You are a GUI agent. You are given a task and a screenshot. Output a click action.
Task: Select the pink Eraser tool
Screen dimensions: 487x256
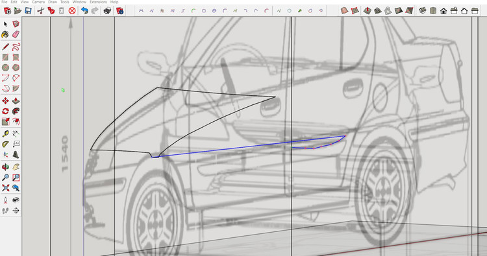16,34
